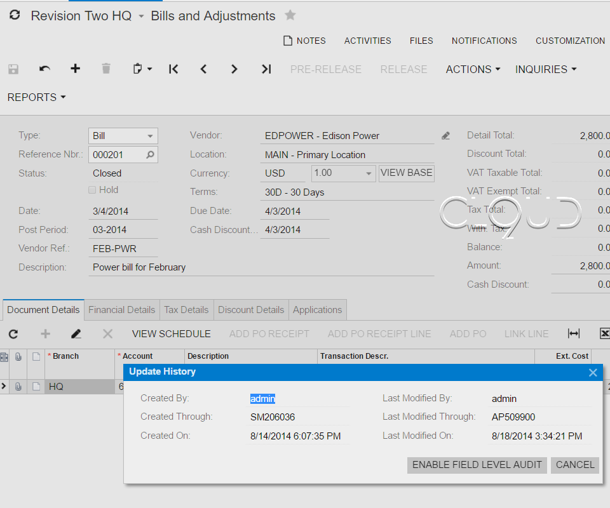Click the Link Line button
Screen dimensions: 610x508
coord(526,334)
